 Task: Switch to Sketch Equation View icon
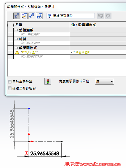pyautogui.click(x=24, y=16)
